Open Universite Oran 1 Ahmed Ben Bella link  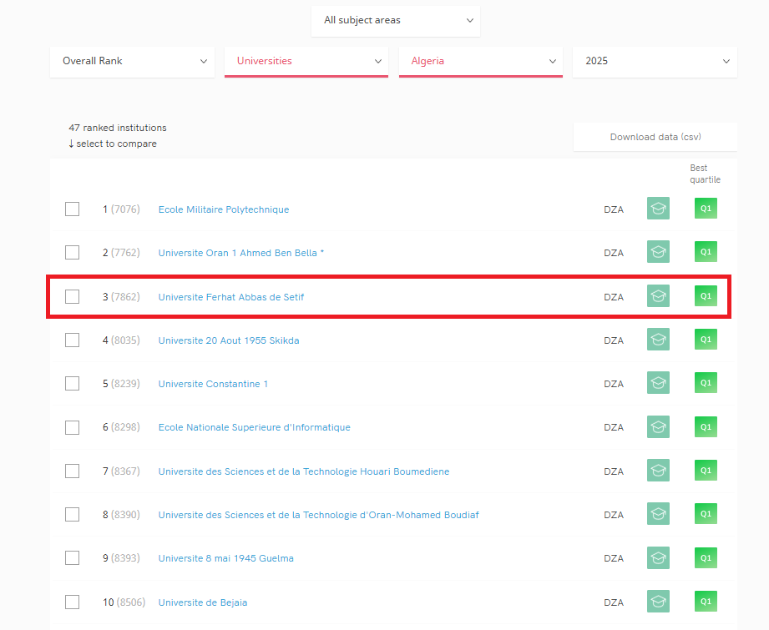click(x=240, y=253)
